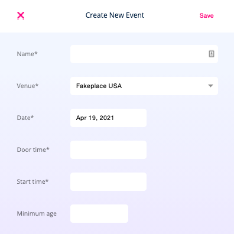
Task: Close the Create New Event dialog
Action: point(21,15)
